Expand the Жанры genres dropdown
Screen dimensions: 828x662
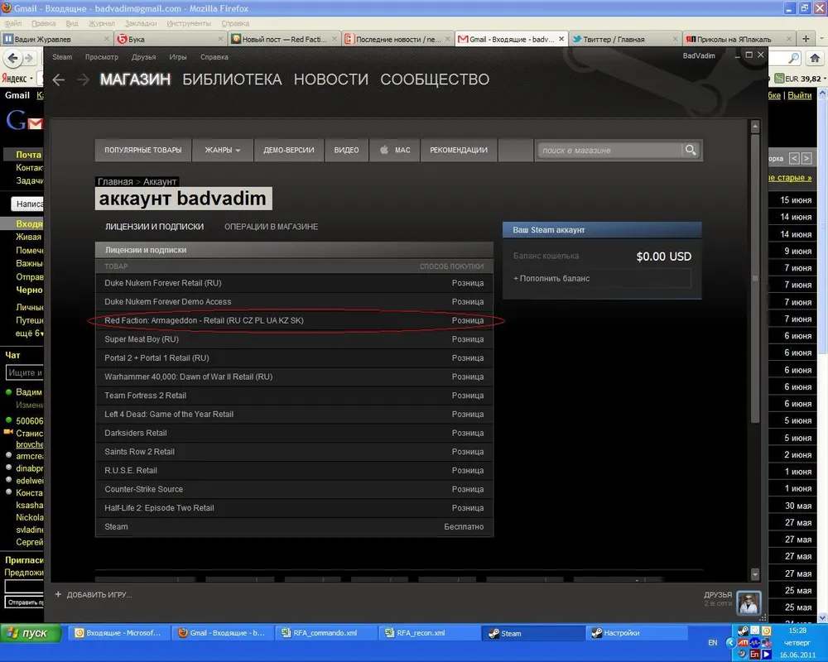[x=223, y=150]
